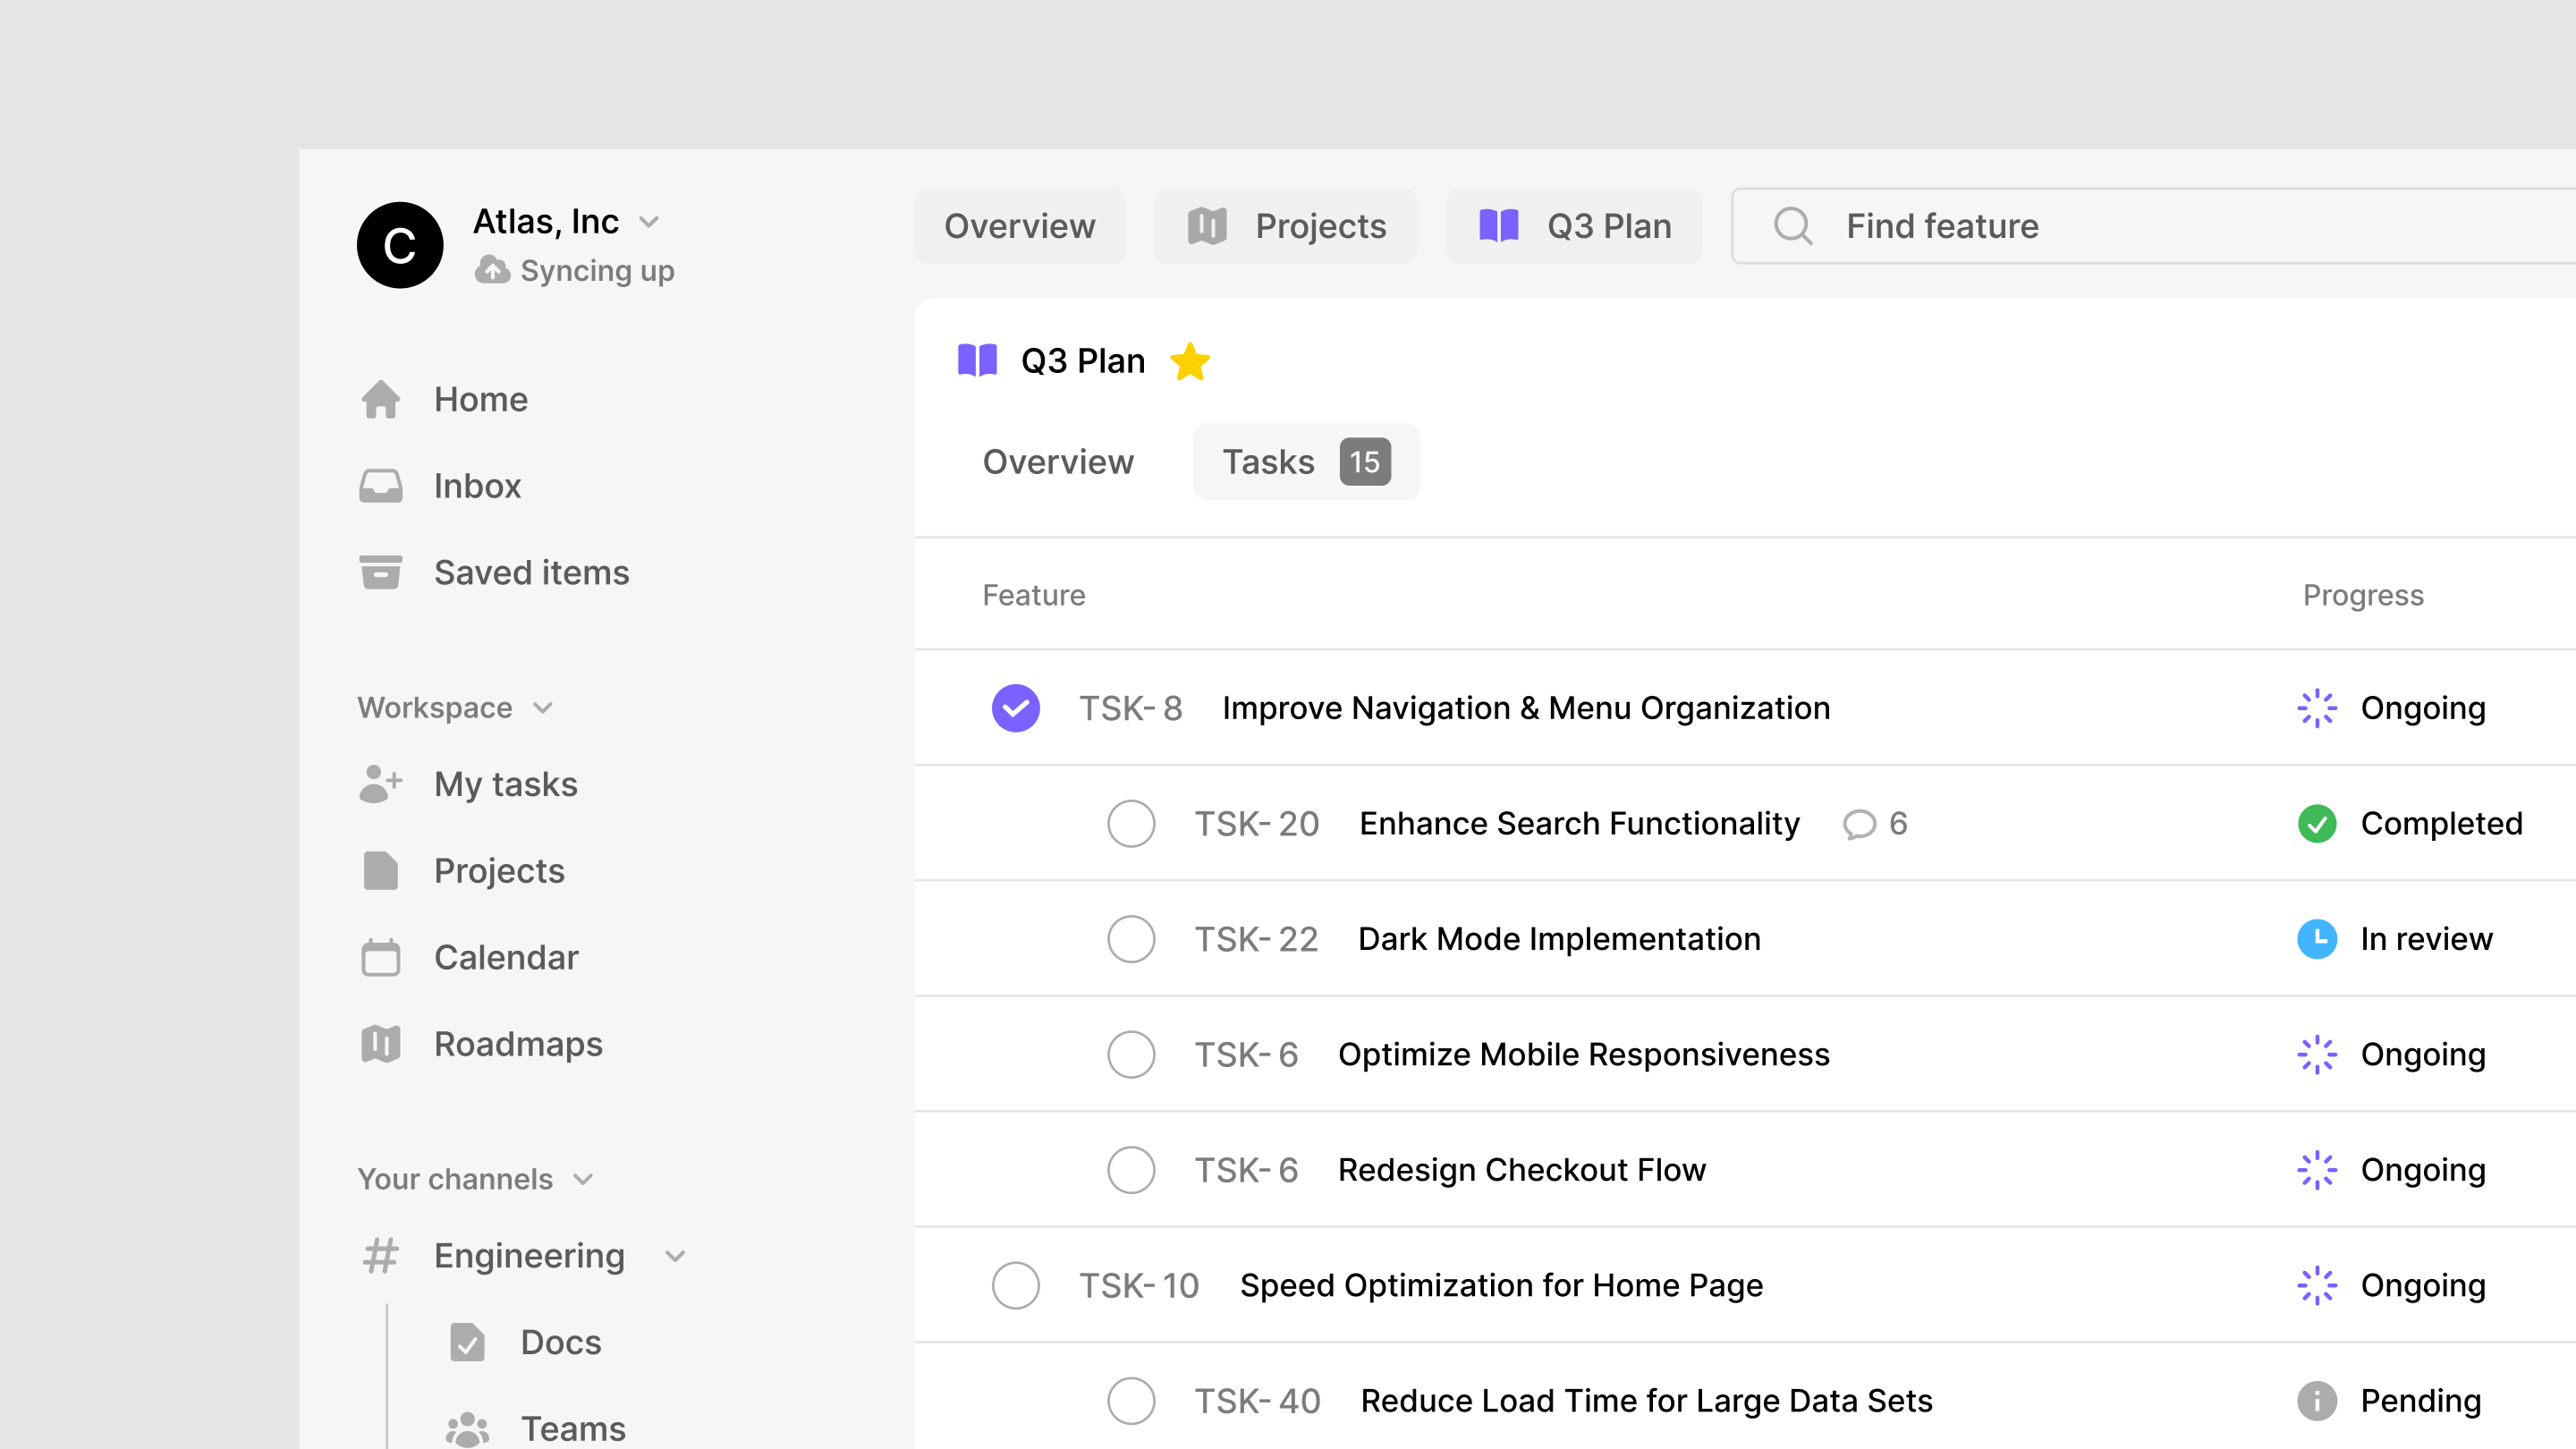Open the Calendar
This screenshot has height=1449, width=2576.
[x=507, y=957]
